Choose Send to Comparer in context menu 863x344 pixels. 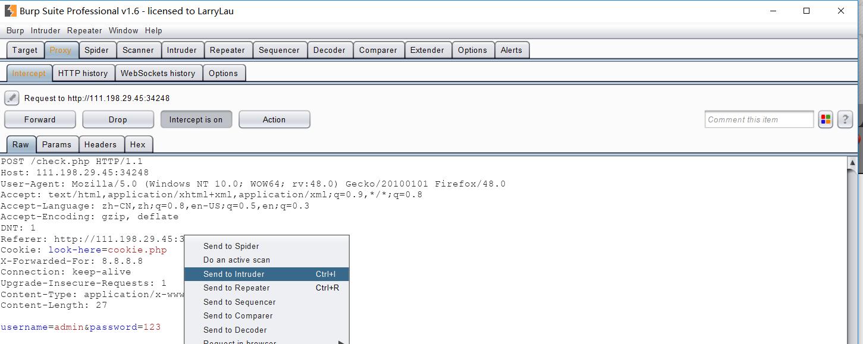point(266,315)
